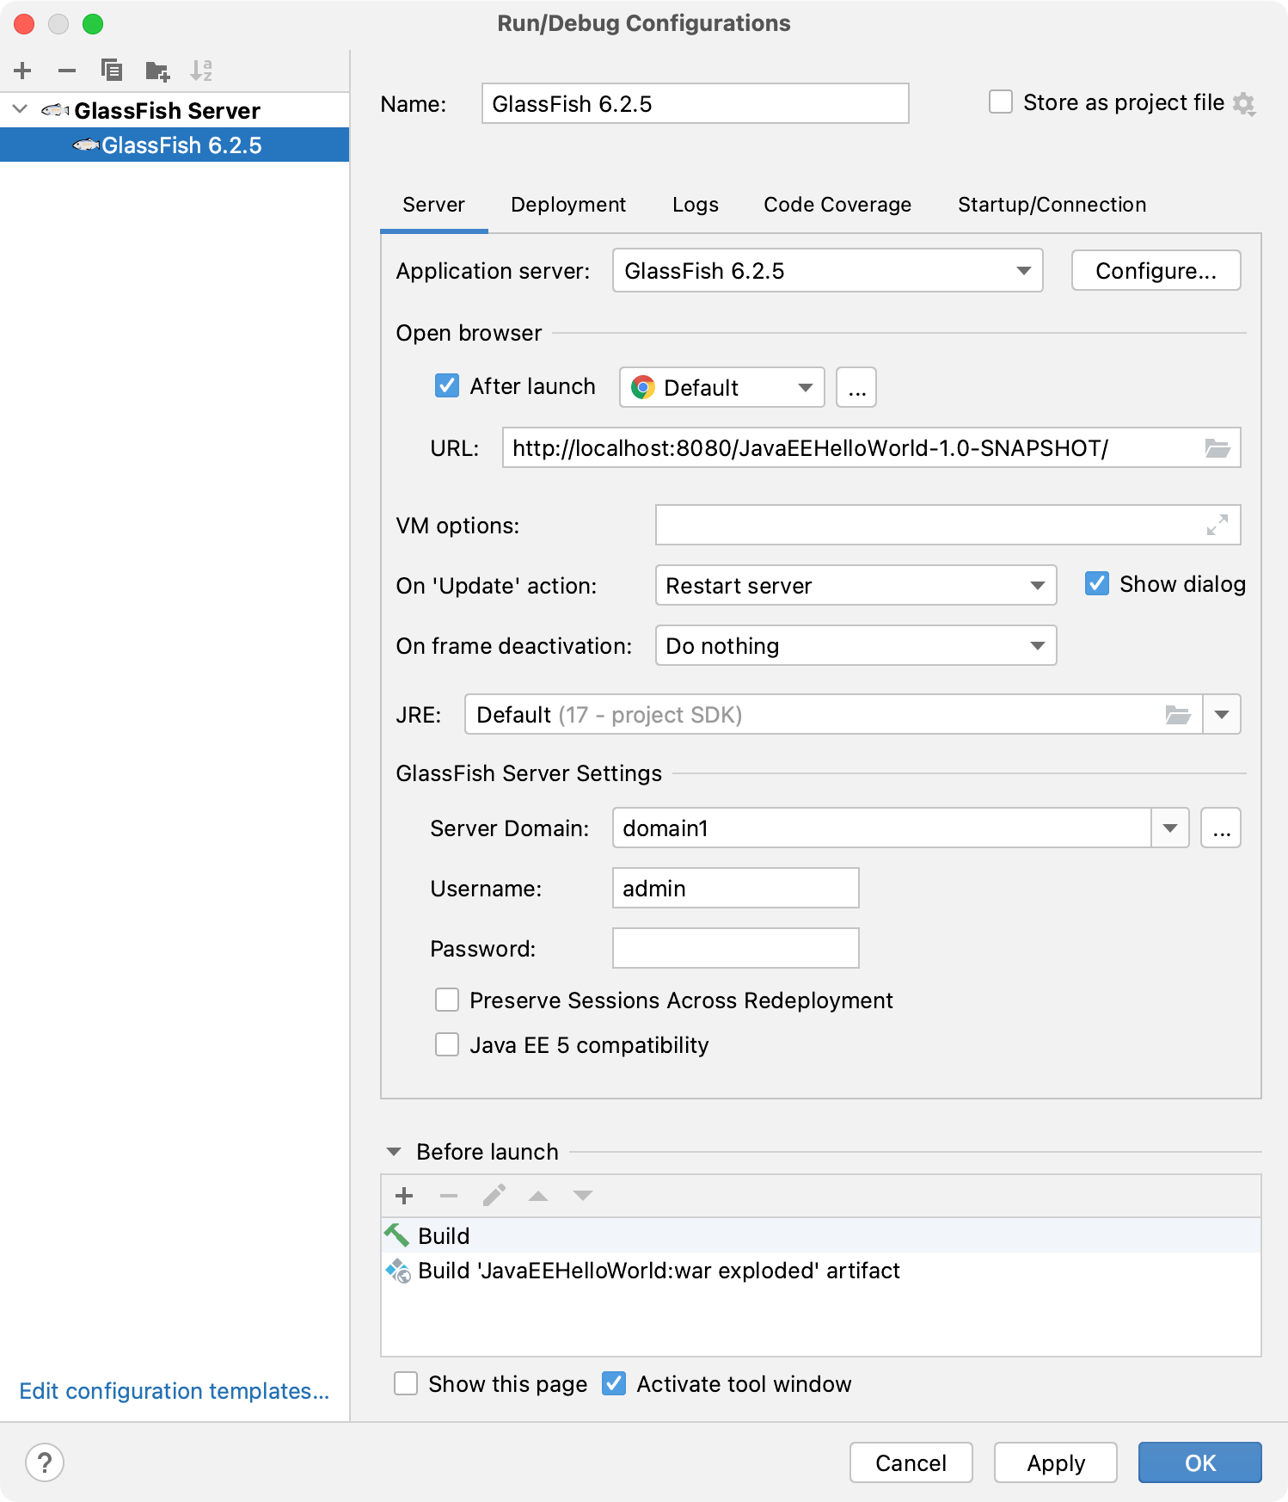Add new configuration with plus icon
The width and height of the screenshot is (1288, 1502).
tap(23, 71)
